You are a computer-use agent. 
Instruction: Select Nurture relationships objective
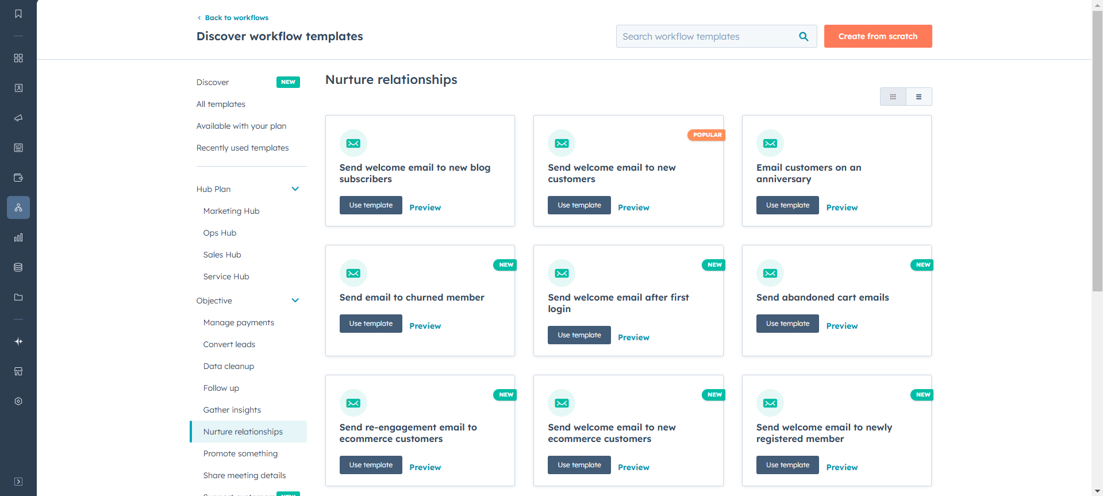[248, 432]
